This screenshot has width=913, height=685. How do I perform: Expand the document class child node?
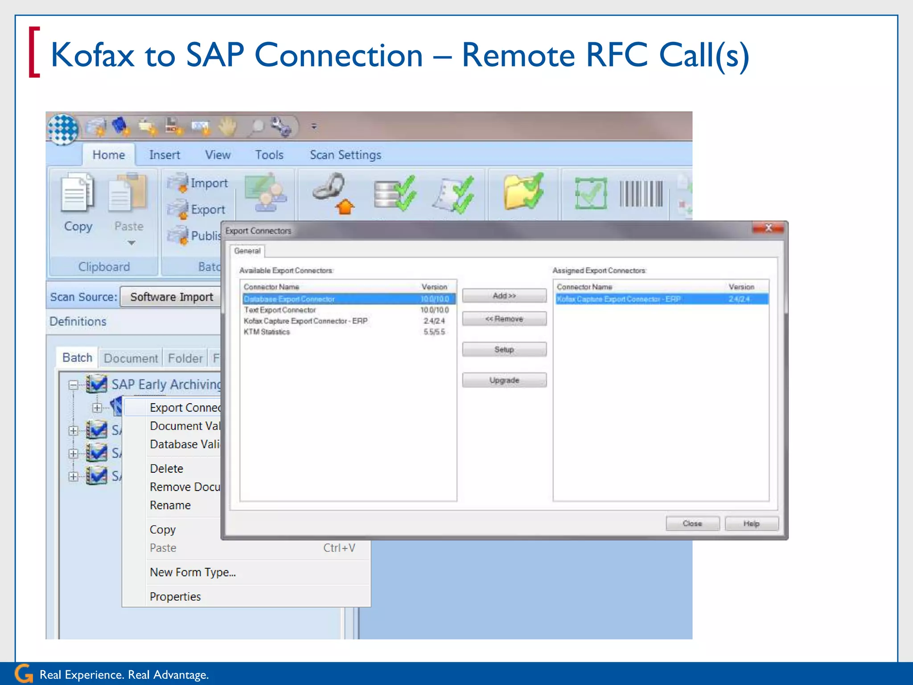97,408
